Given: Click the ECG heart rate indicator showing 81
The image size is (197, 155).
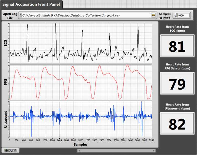Looking at the screenshot, I should (177, 46).
